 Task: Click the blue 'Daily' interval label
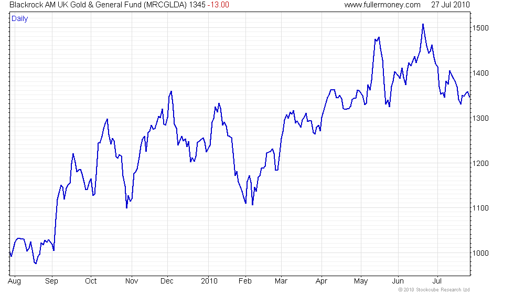[x=20, y=19]
